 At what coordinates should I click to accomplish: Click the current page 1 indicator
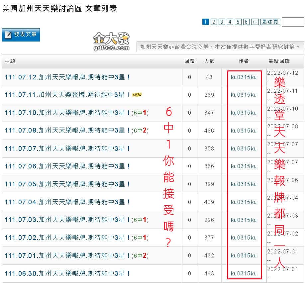(205, 22)
